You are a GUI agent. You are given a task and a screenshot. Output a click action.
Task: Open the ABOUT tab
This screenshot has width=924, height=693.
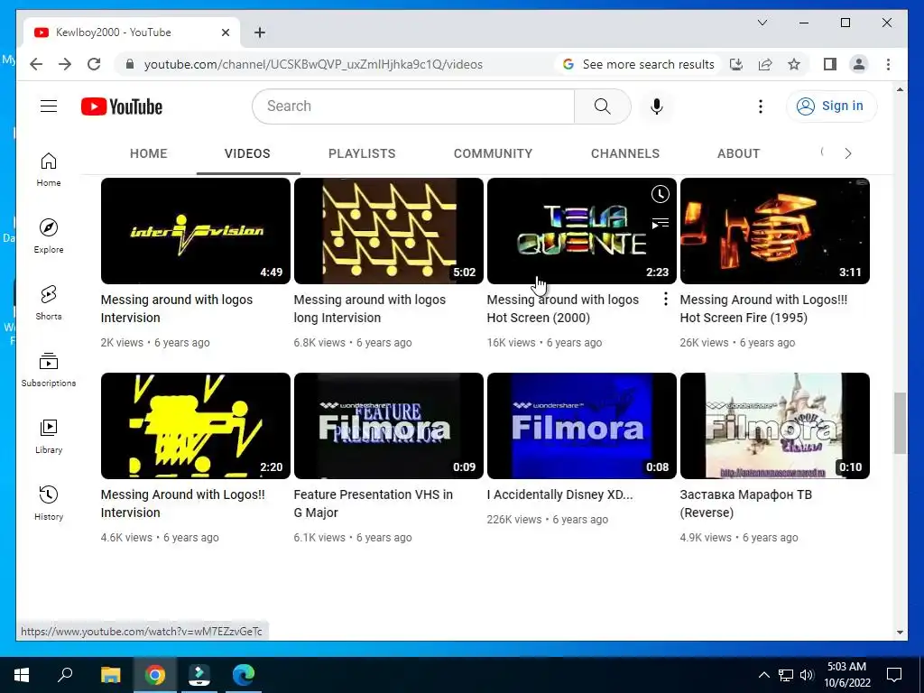tap(738, 153)
